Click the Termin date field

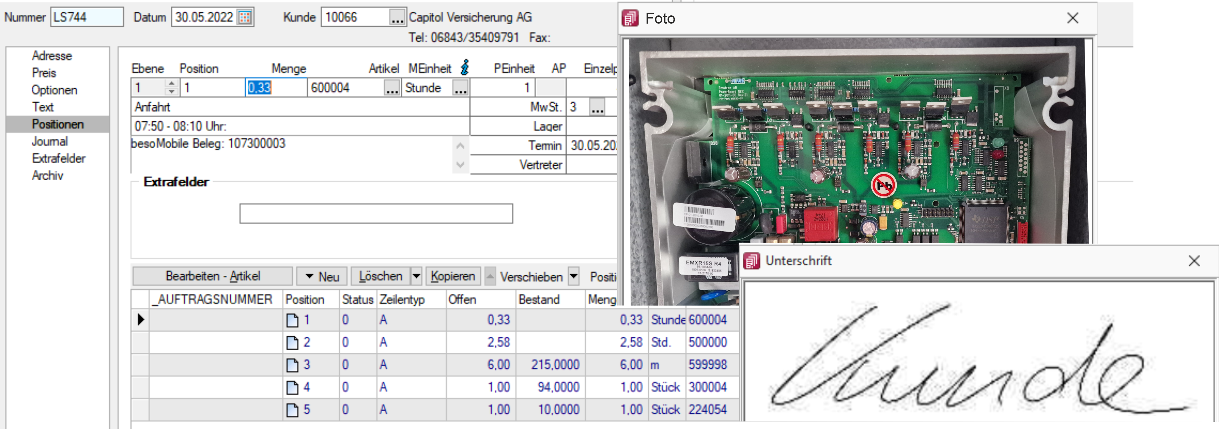[x=593, y=146]
